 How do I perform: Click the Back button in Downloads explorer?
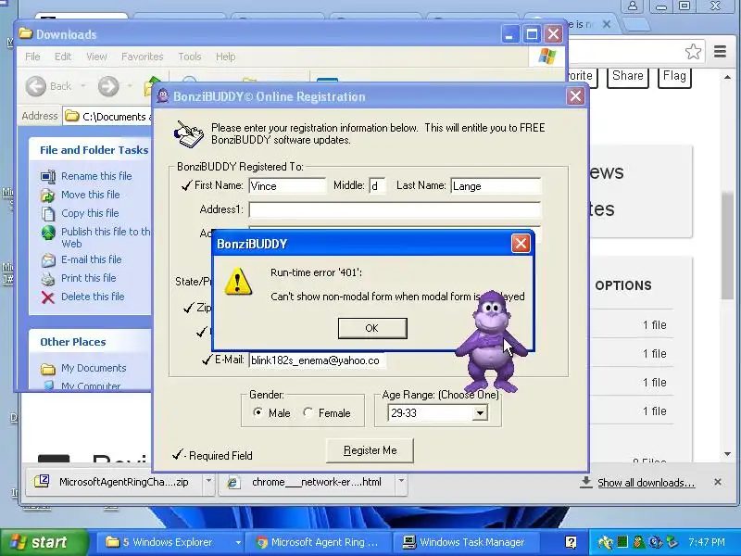(49, 86)
